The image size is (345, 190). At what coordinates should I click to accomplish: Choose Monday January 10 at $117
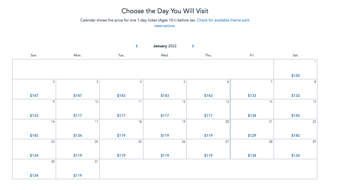tap(78, 109)
